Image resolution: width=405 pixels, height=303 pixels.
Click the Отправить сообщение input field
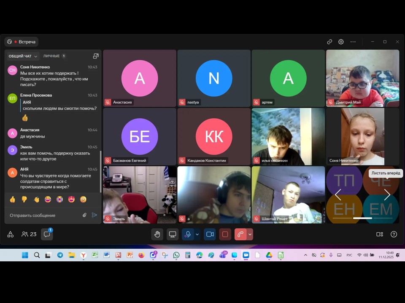point(44,215)
